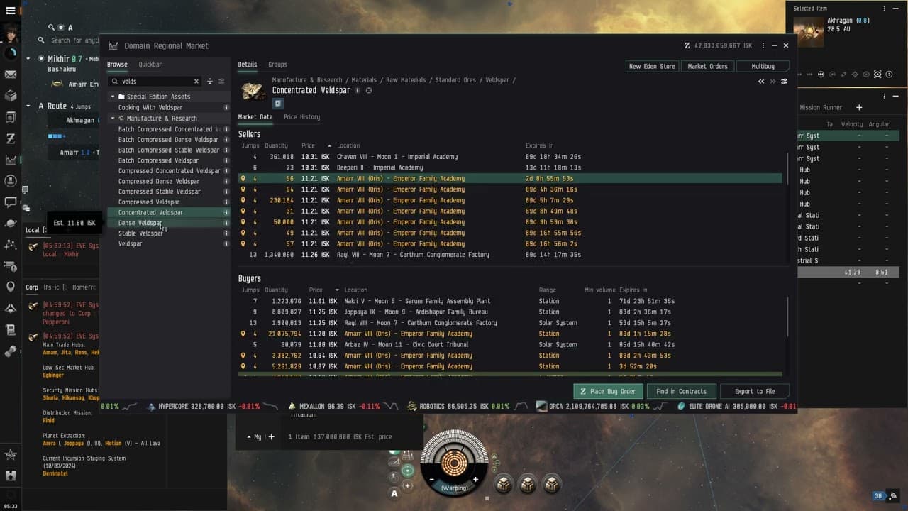Open the Groups tab

(277, 65)
